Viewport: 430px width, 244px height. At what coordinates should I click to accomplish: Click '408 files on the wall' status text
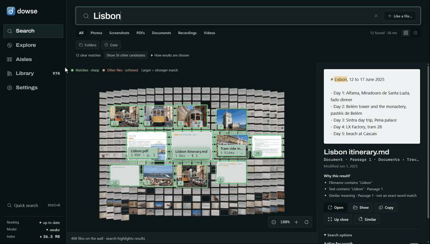(x=108, y=239)
